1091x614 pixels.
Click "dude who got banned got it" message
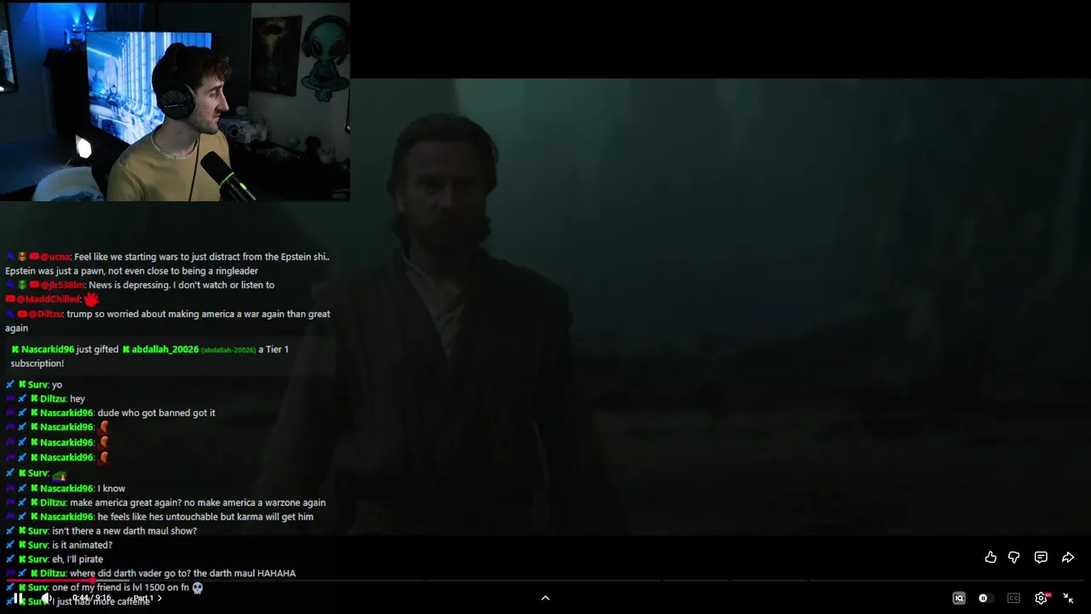point(111,413)
